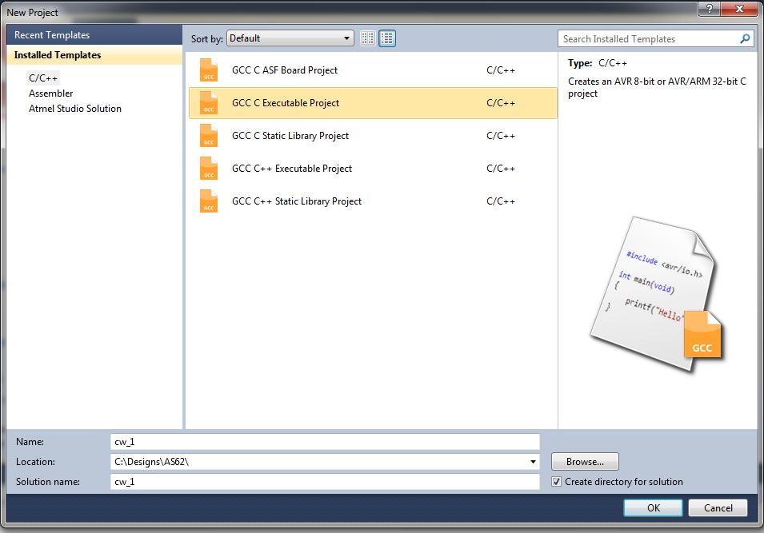Confirm with the OK button
Image resolution: width=764 pixels, height=533 pixels.
coord(653,507)
